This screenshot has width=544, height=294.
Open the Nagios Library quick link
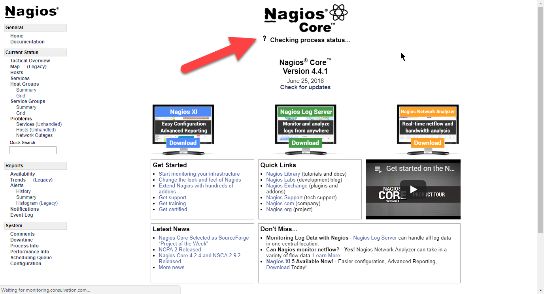(x=283, y=174)
